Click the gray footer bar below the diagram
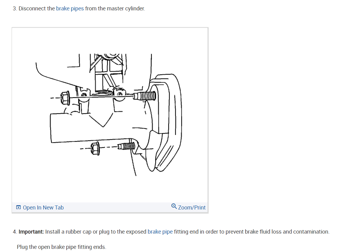The height and width of the screenshot is (251, 340). pyautogui.click(x=110, y=207)
